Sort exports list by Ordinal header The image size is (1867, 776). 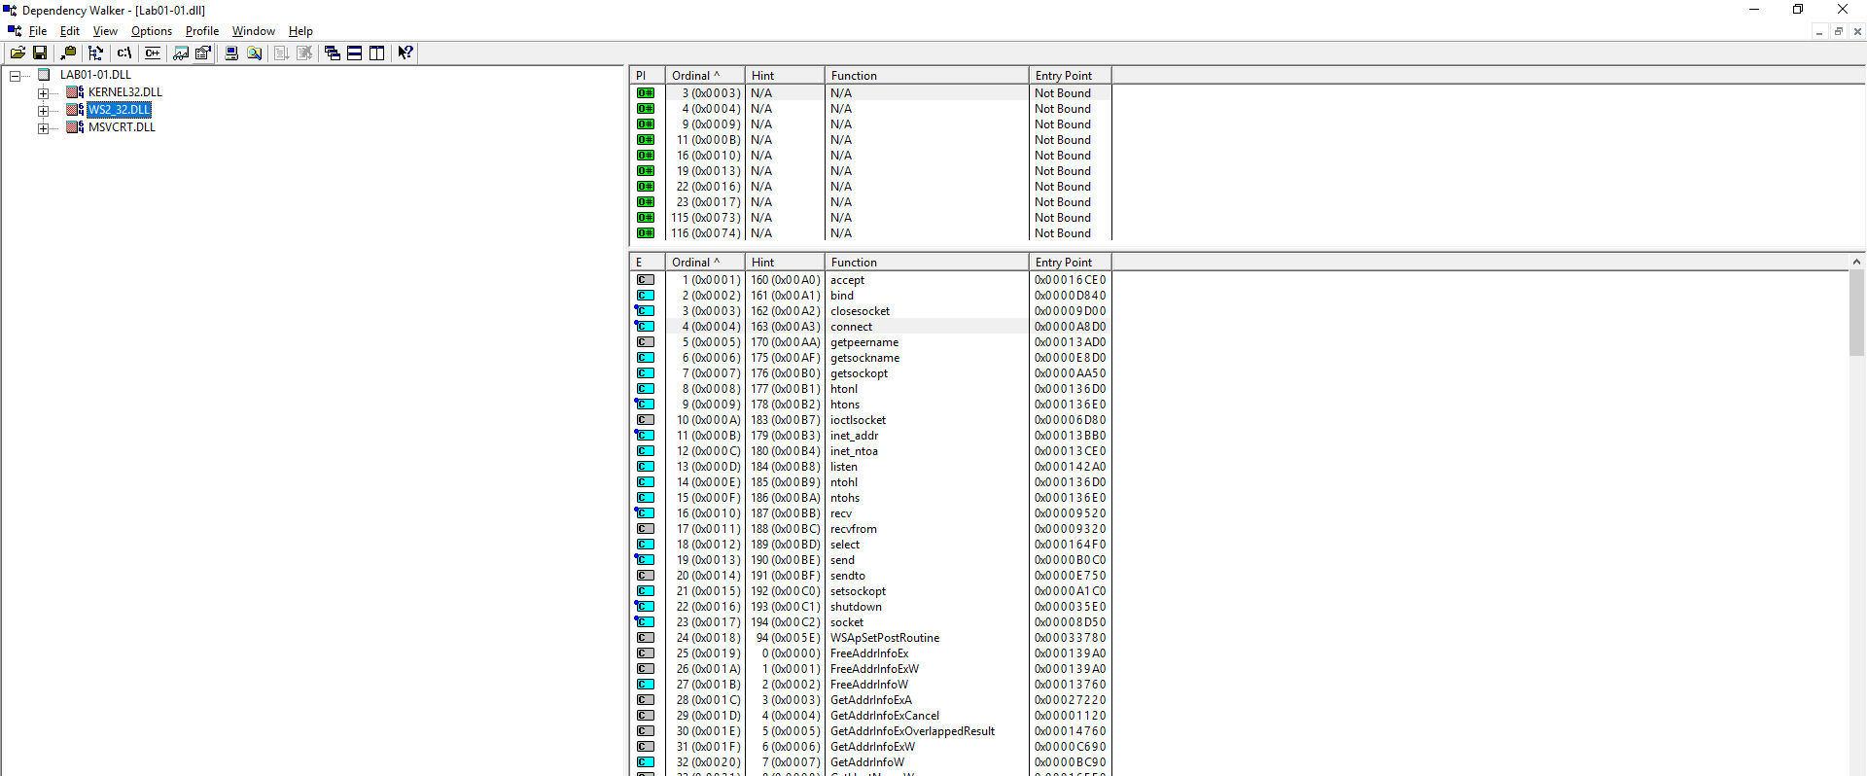pyautogui.click(x=705, y=263)
